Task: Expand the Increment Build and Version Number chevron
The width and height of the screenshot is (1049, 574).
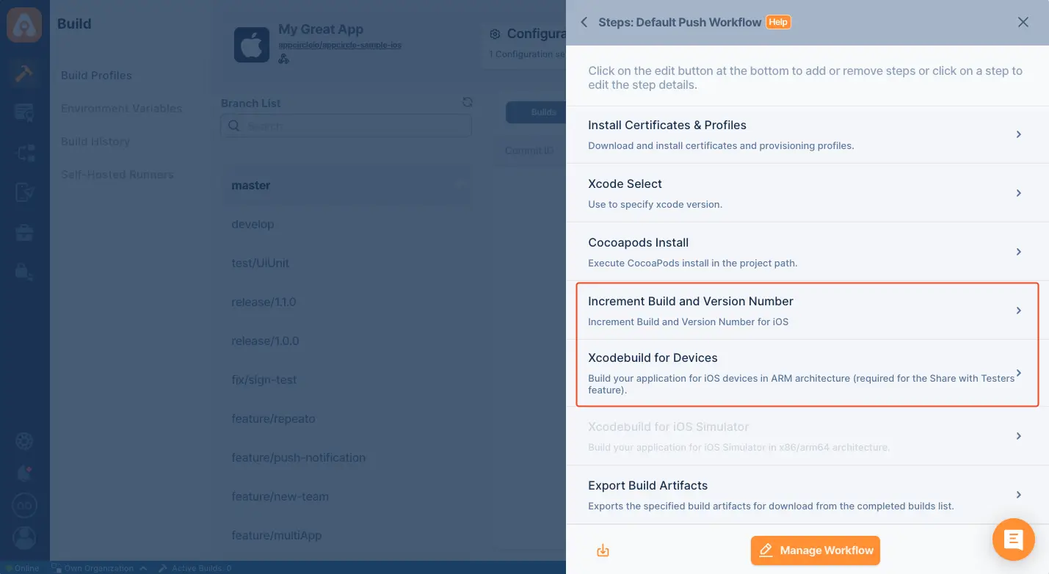Action: pyautogui.click(x=1019, y=310)
